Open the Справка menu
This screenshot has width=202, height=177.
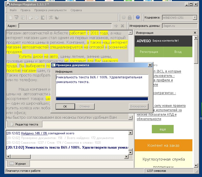[x=76, y=10]
